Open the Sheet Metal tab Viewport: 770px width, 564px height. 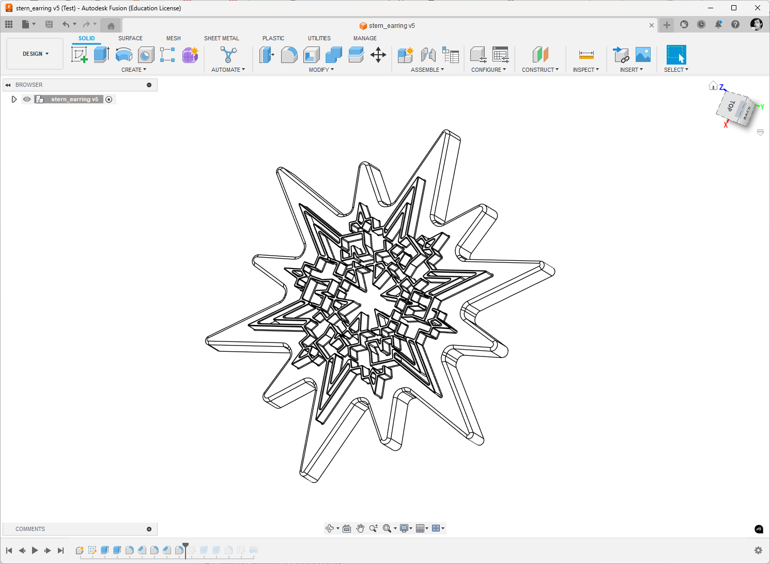click(222, 38)
